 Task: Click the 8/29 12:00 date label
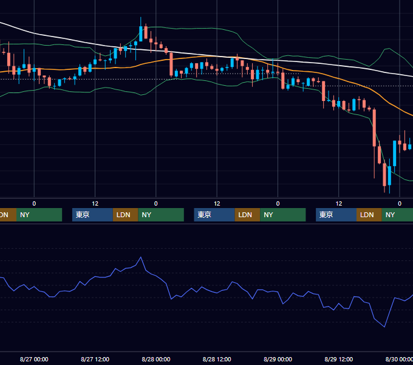pos(339,359)
